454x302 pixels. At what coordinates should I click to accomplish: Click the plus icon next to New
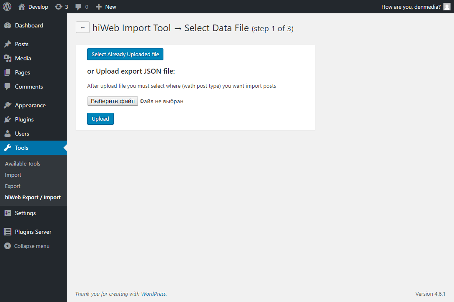(x=99, y=7)
